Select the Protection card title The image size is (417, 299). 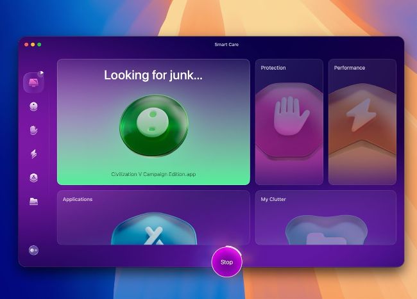tap(273, 68)
